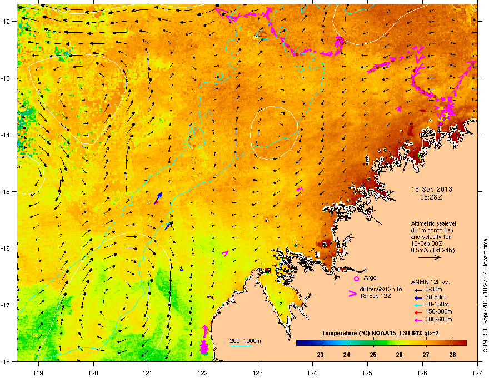Click the large blue mooring arrow near 121E 15S

pos(159,197)
